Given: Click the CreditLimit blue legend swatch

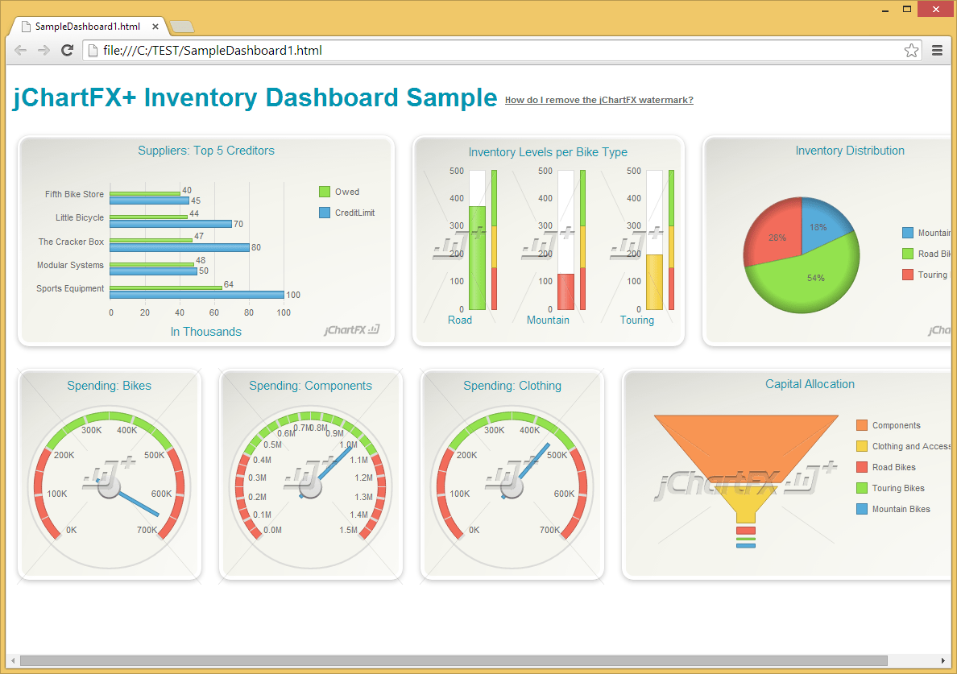Looking at the screenshot, I should click(325, 213).
